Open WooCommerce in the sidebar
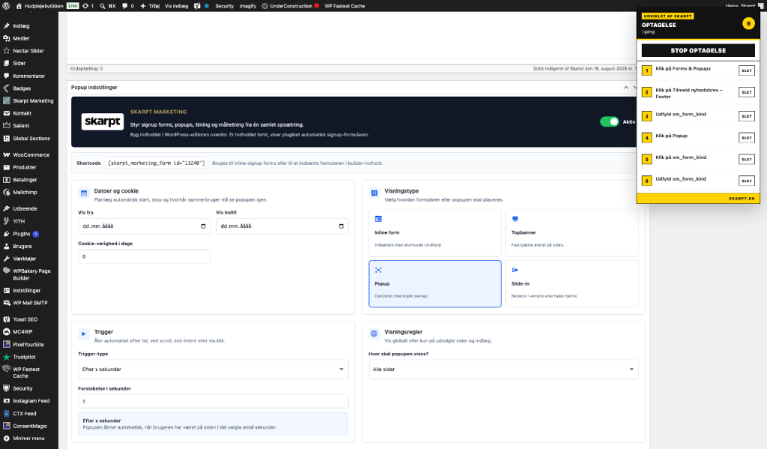This screenshot has height=449, width=767. coord(29,154)
